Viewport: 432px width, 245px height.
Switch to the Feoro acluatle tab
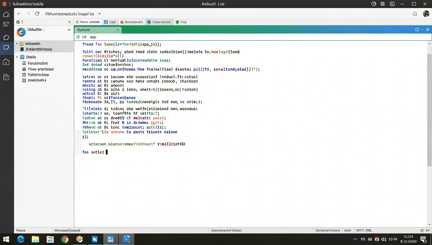(x=88, y=22)
